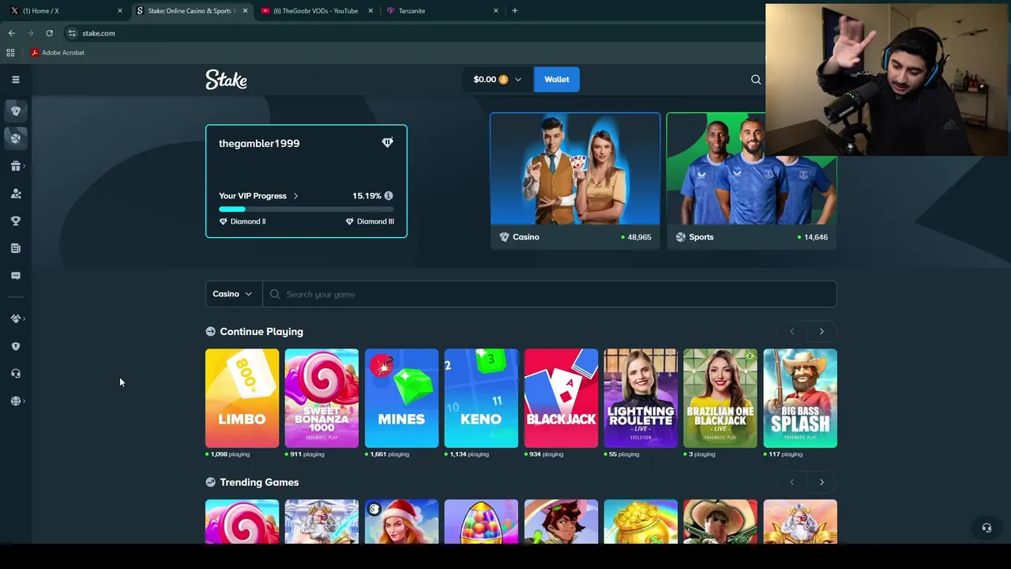Image resolution: width=1011 pixels, height=569 pixels.
Task: Expand the Promotions submenu arrow in the sidebar
Action: click(24, 166)
